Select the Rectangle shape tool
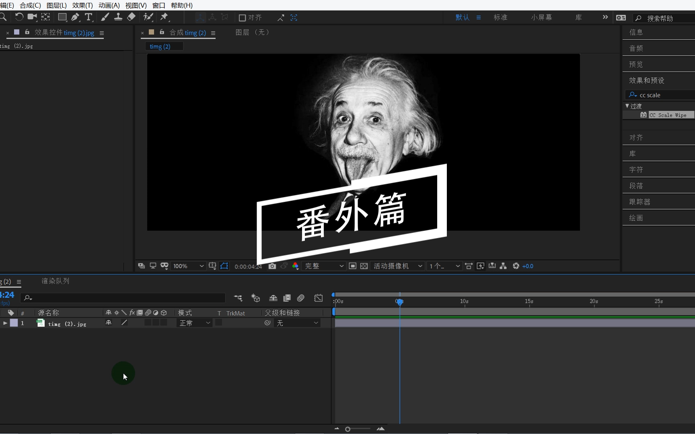 62,17
